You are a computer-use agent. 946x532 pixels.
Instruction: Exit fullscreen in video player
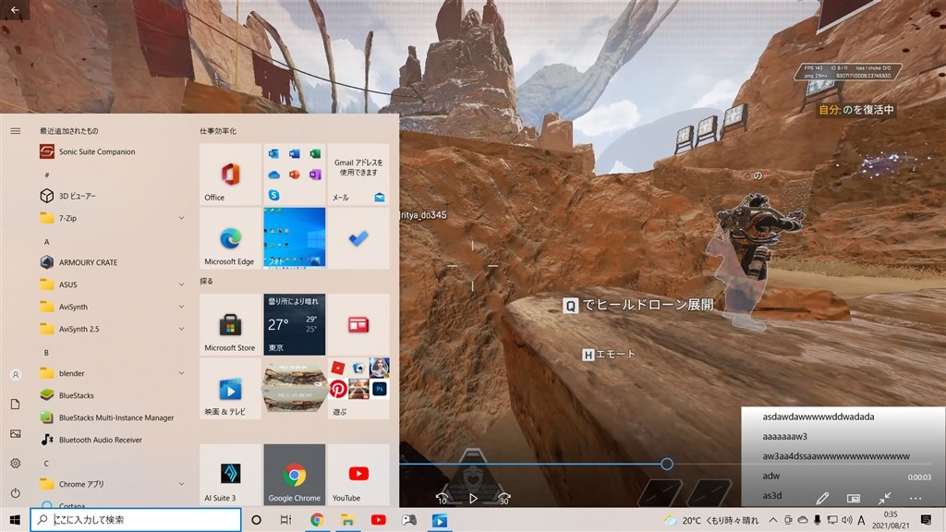click(884, 498)
